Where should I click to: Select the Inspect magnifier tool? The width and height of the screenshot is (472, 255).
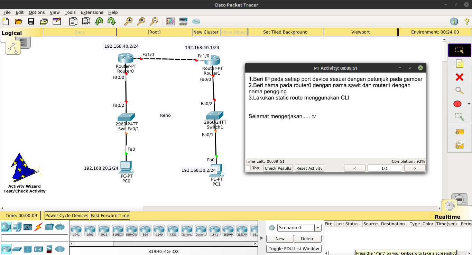(x=459, y=90)
